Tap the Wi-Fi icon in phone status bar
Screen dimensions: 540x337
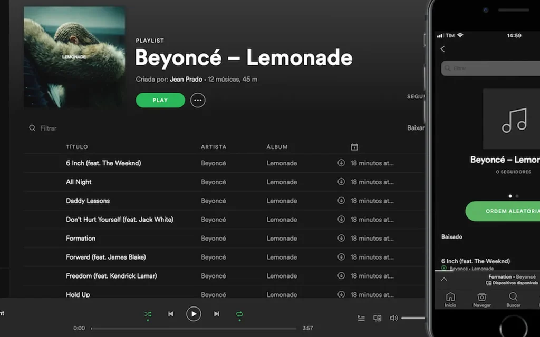460,35
